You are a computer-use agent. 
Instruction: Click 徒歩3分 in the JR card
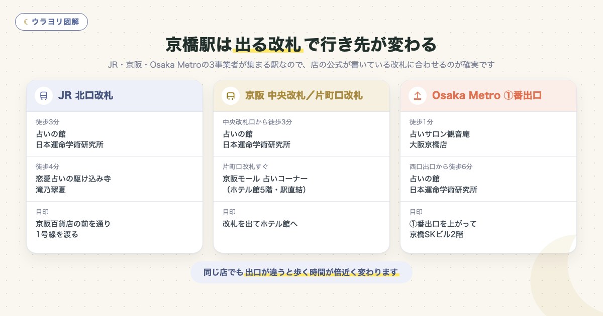coord(48,122)
